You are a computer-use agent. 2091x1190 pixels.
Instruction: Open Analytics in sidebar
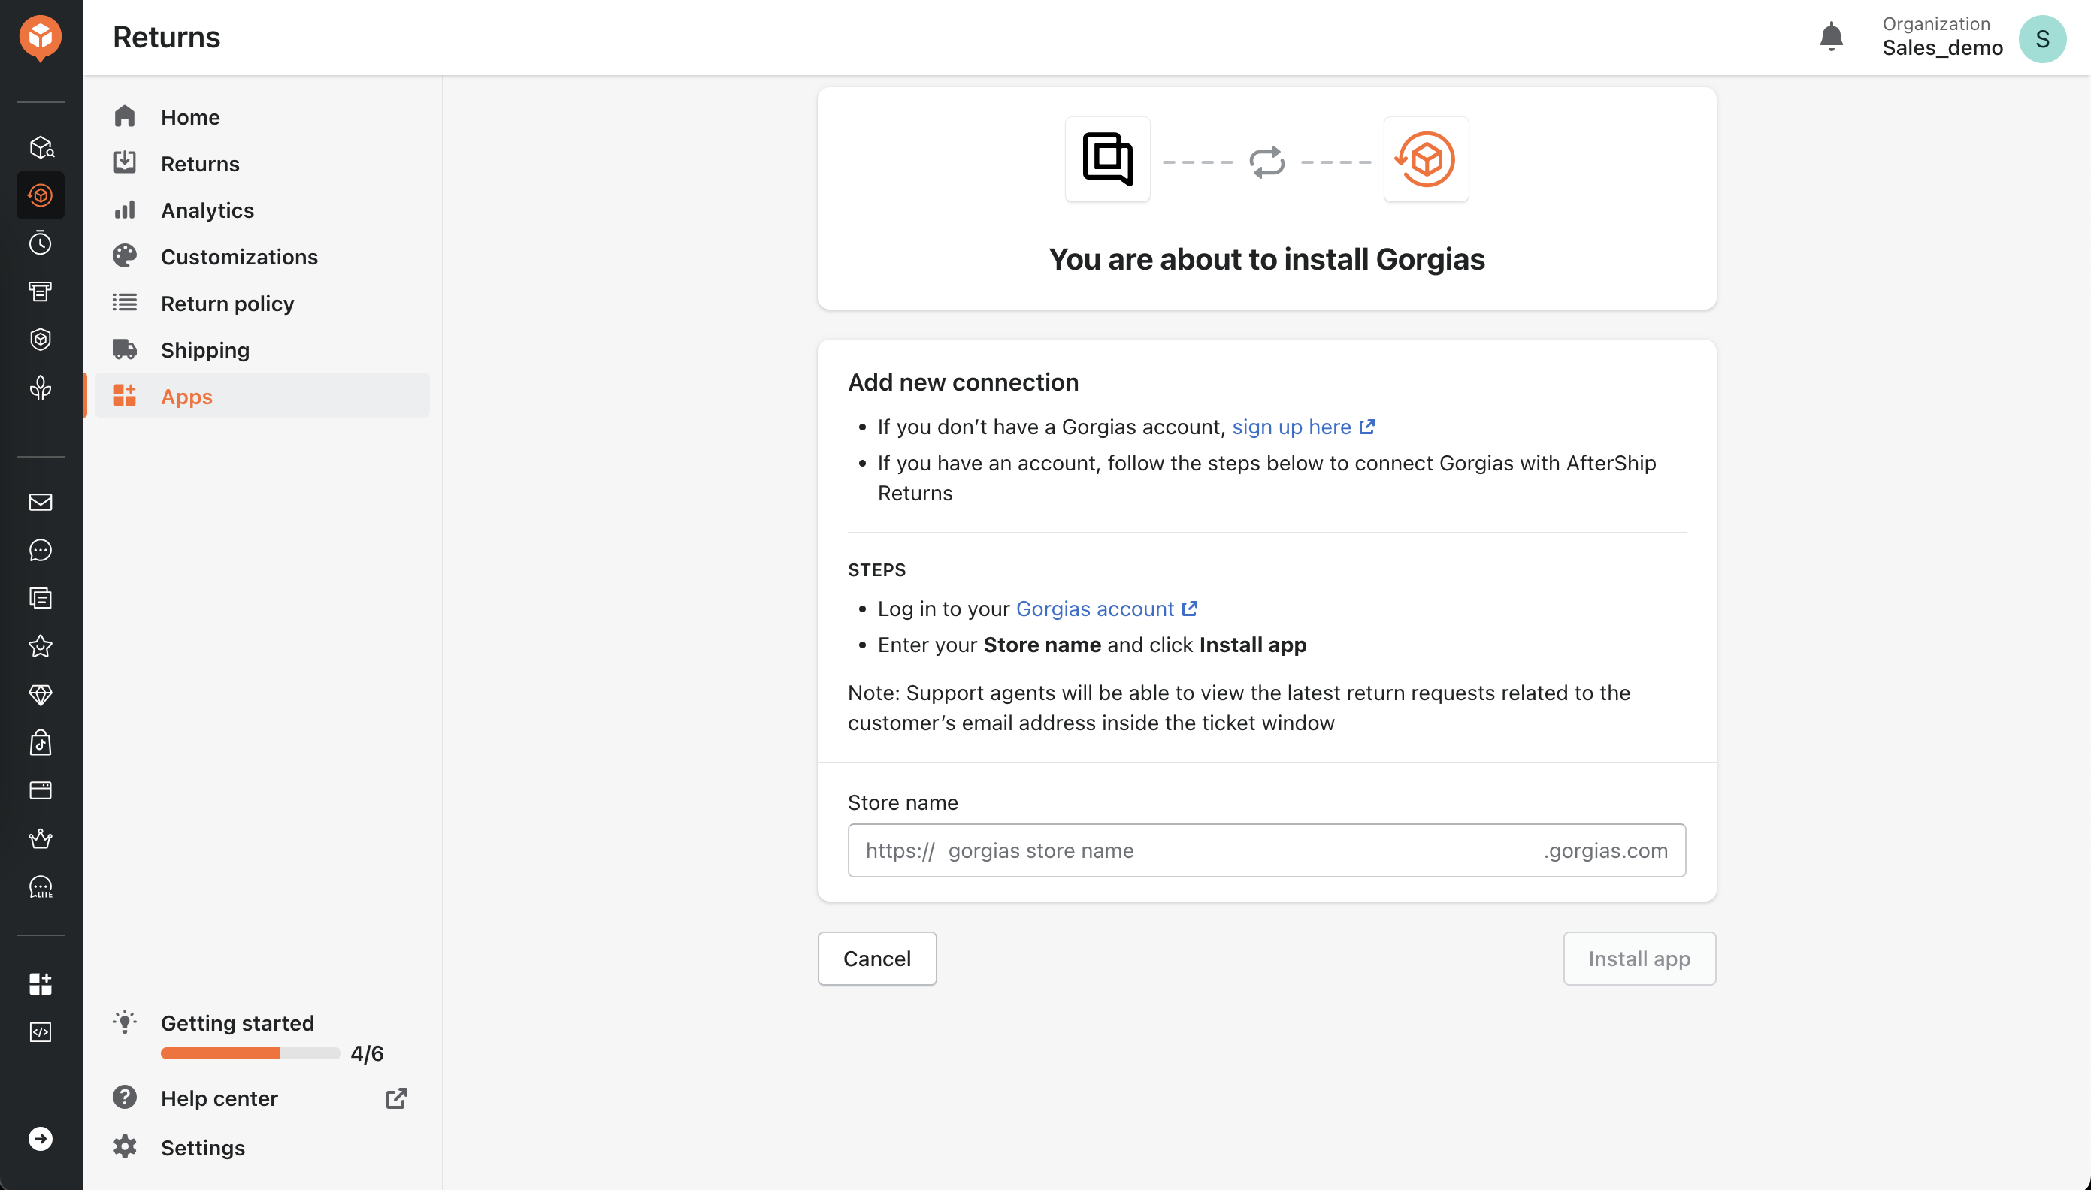point(262,210)
